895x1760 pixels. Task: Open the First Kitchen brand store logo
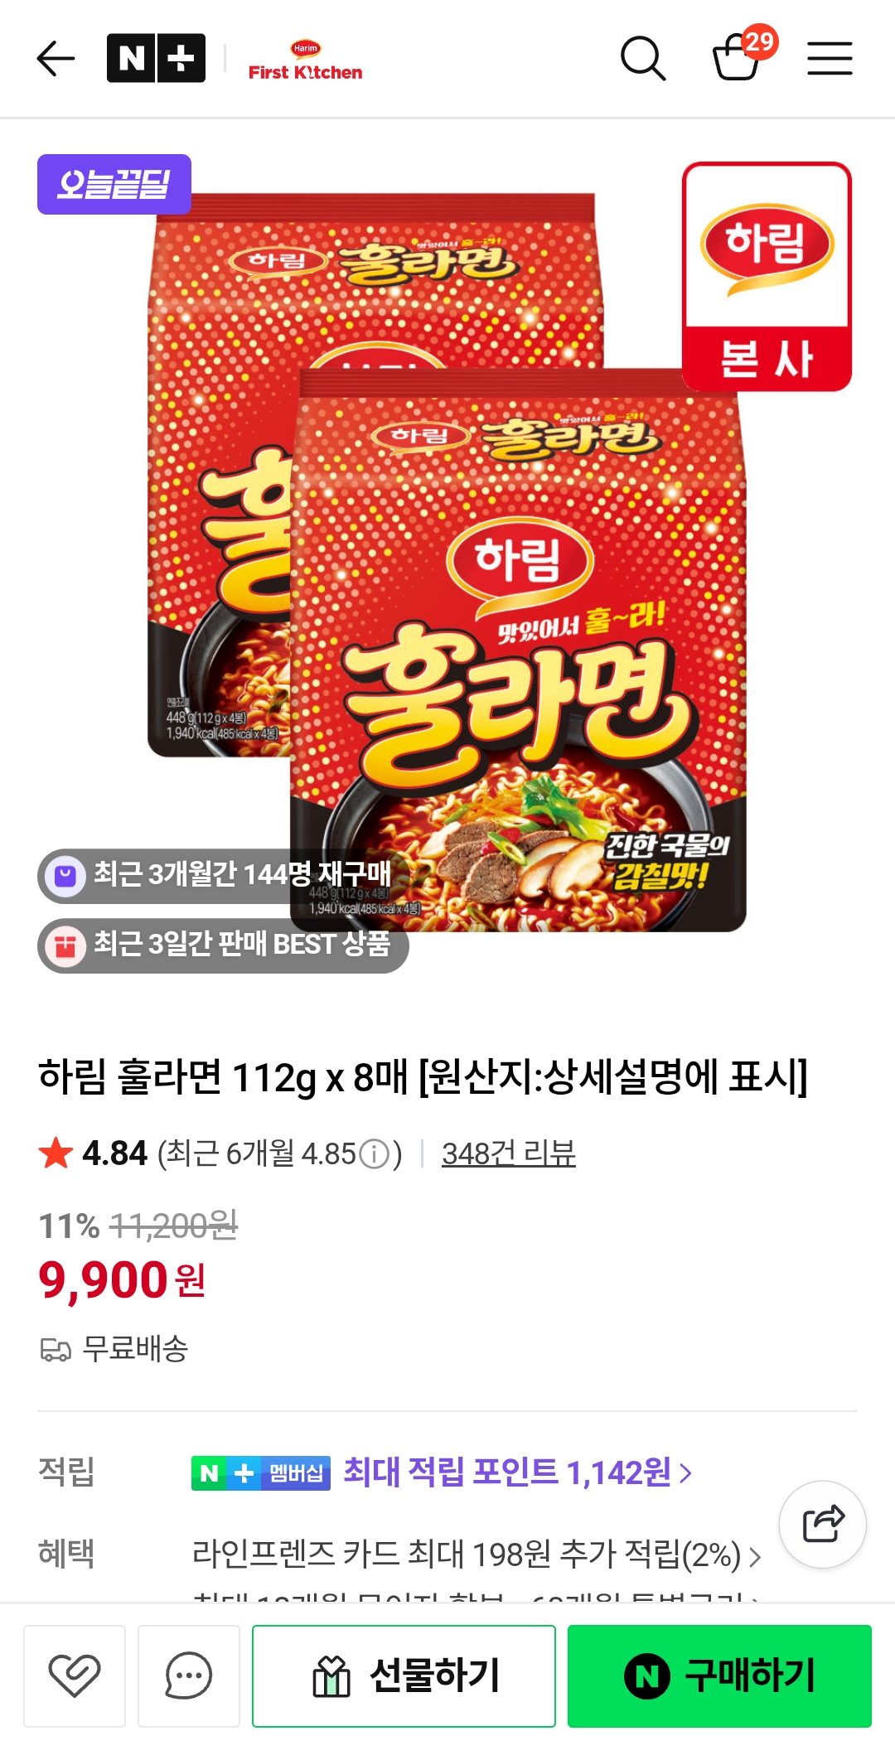(305, 60)
